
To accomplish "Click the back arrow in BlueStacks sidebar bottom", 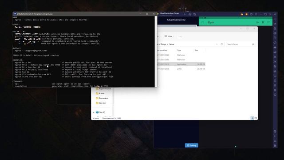I will pos(275,136).
